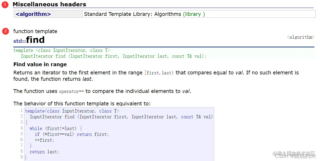Click line number 3 in code gutter
This screenshot has height=161, width=320.
point(21,122)
